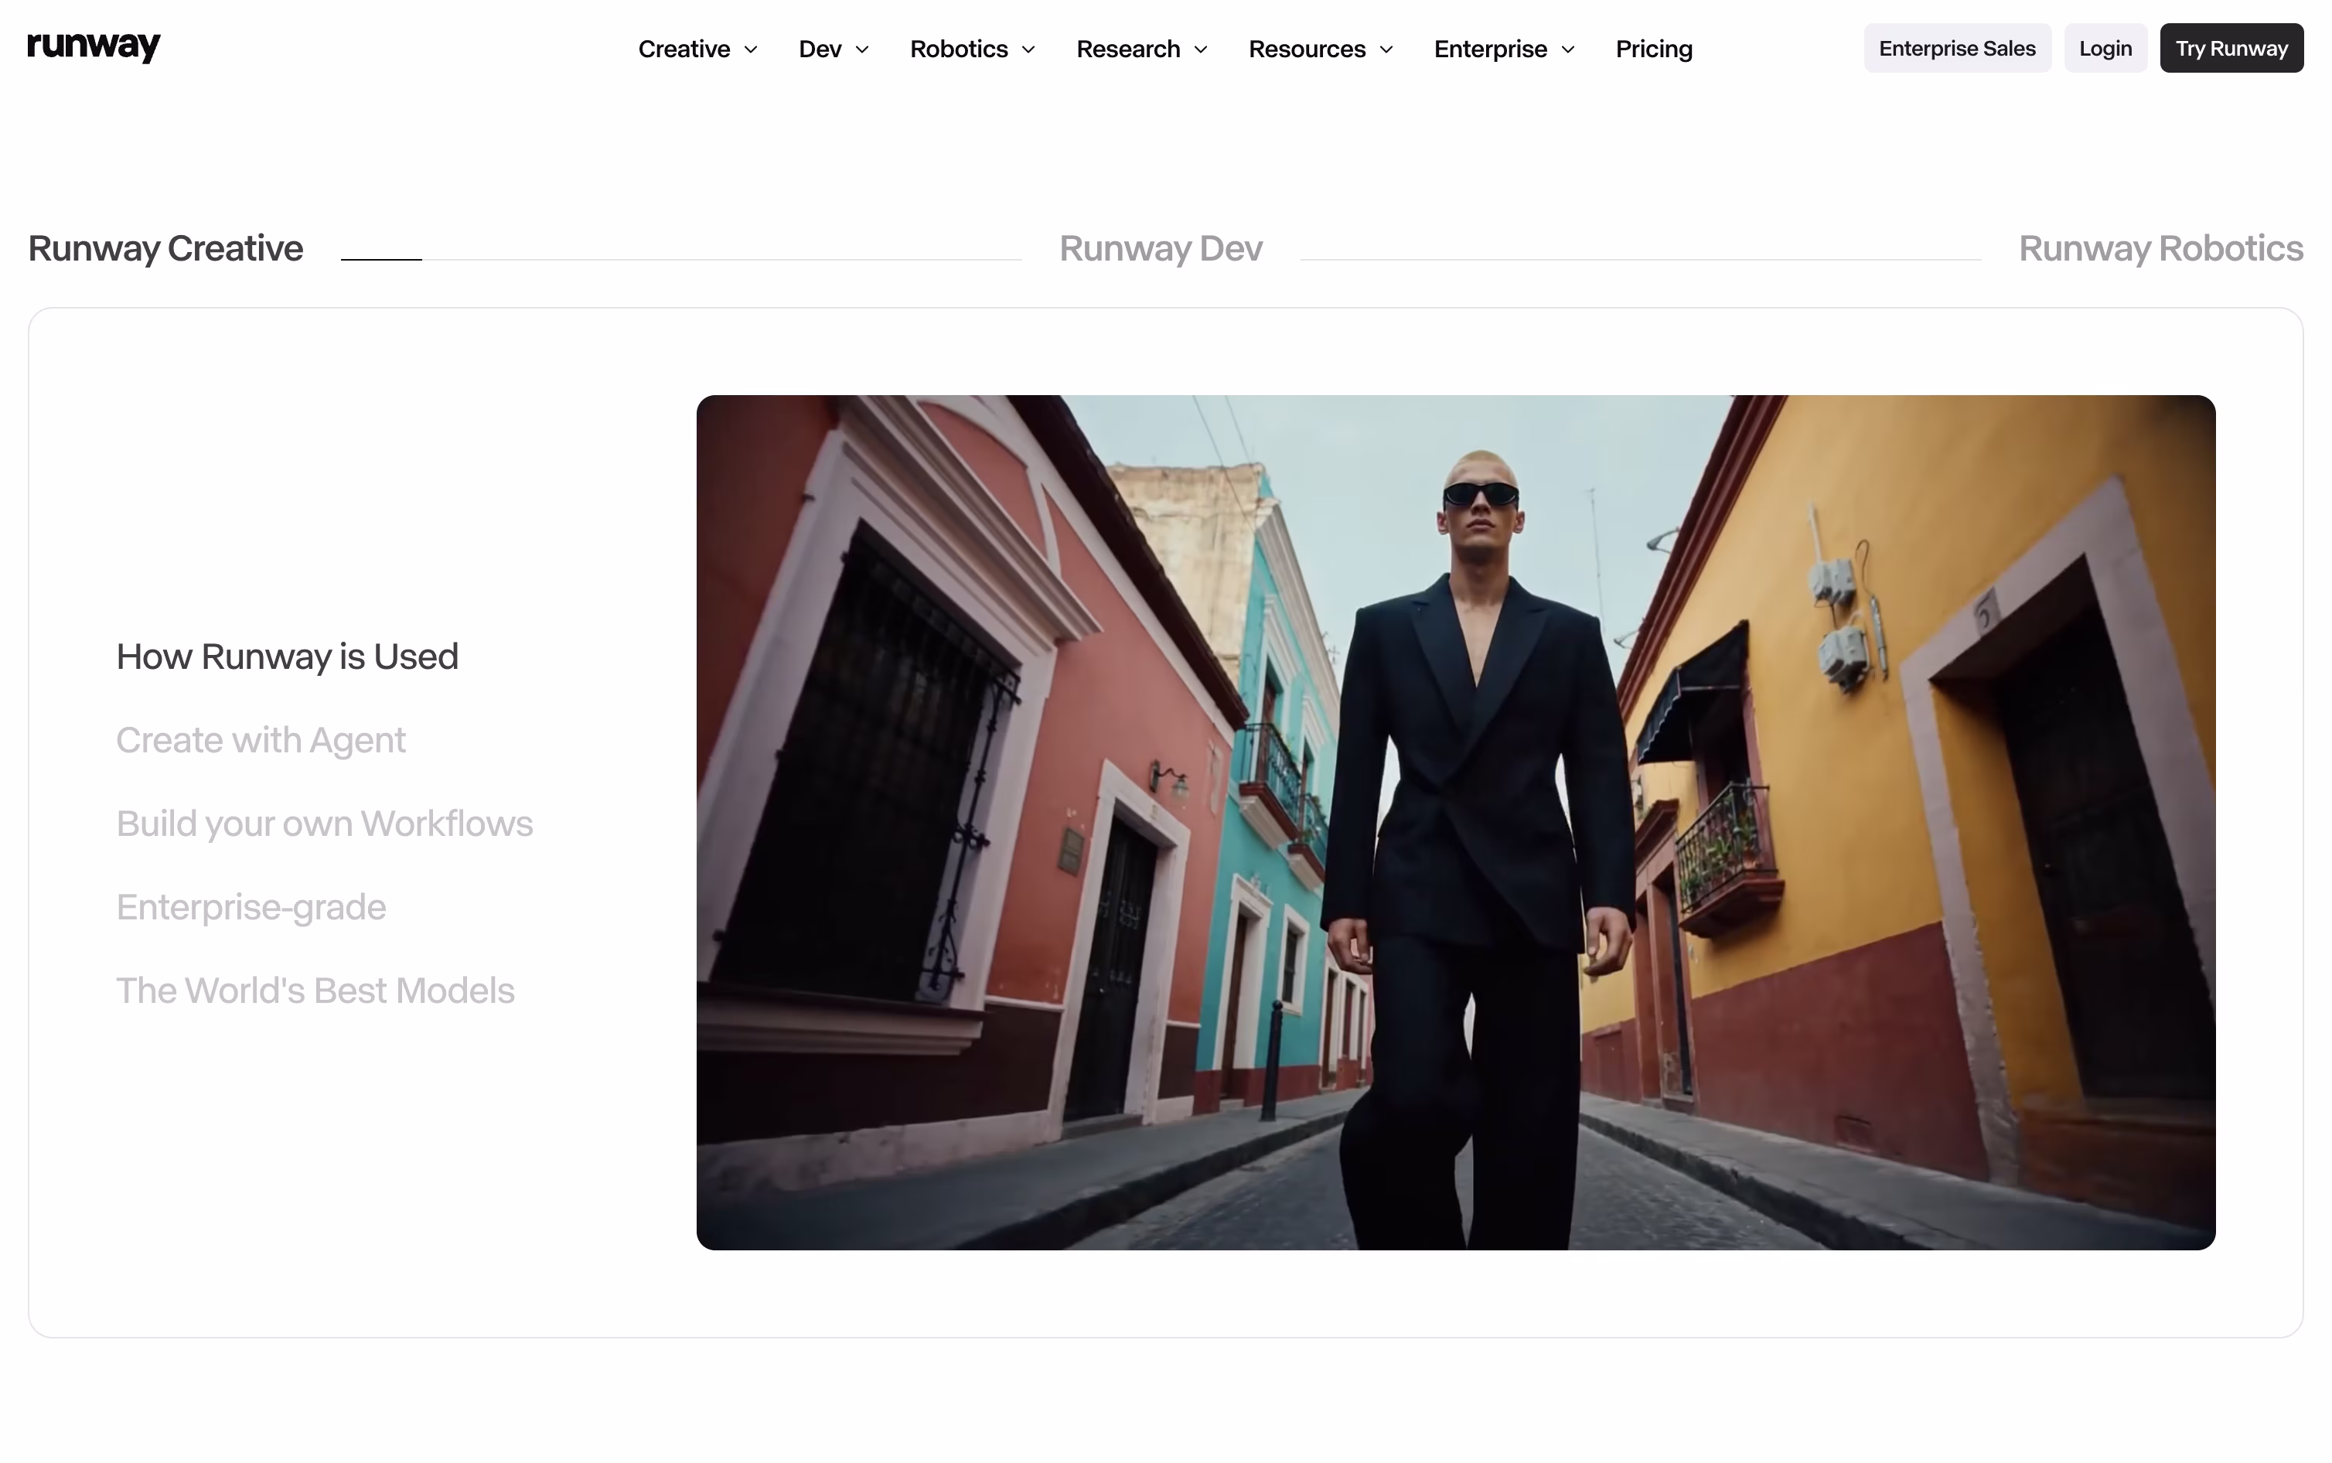Switch to the Runway Robotics tab
The height and width of the screenshot is (1463, 2332).
pyautogui.click(x=2161, y=249)
